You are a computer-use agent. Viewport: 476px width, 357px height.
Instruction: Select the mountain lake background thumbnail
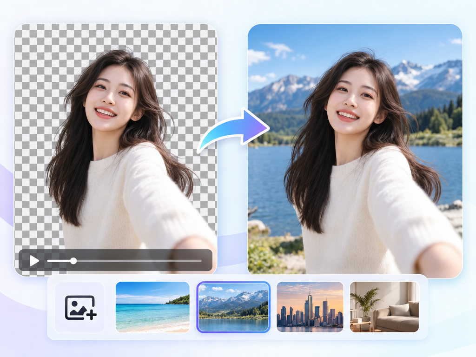233,307
